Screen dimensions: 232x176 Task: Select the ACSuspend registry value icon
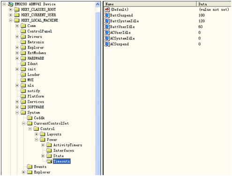(107, 44)
